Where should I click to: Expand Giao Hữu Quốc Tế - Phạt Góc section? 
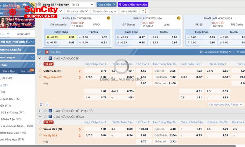click(40, 111)
